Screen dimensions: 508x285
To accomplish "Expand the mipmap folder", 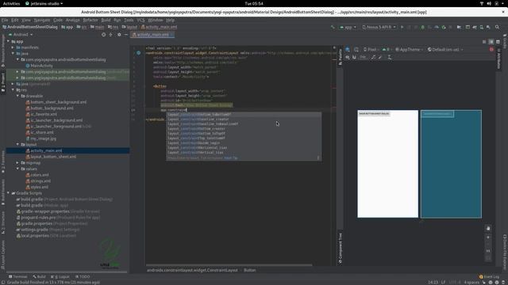I will (17, 163).
